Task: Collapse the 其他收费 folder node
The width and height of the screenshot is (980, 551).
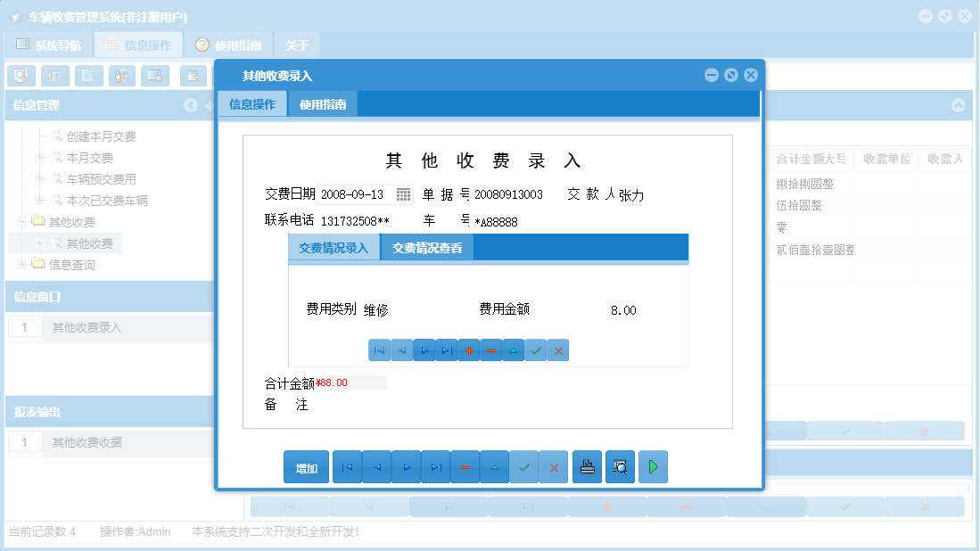Action: click(x=20, y=220)
